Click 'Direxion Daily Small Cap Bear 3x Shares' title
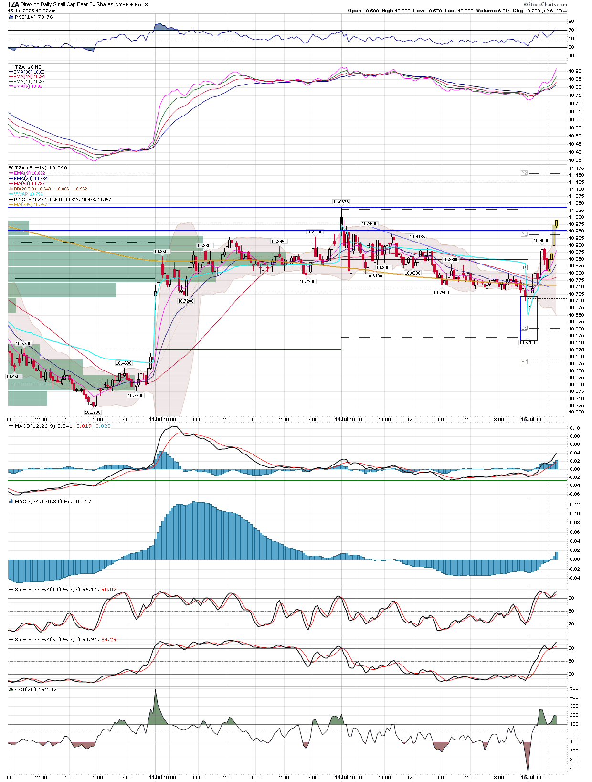 pyautogui.click(x=67, y=4)
